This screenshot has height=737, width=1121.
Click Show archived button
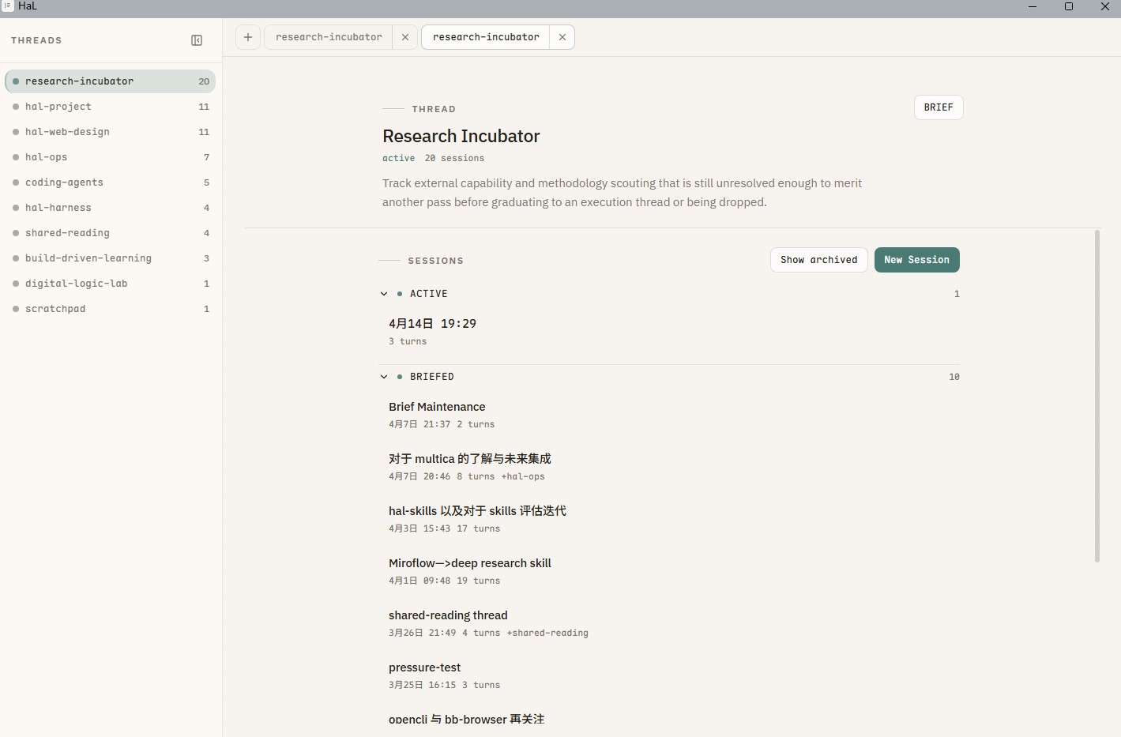[818, 260]
